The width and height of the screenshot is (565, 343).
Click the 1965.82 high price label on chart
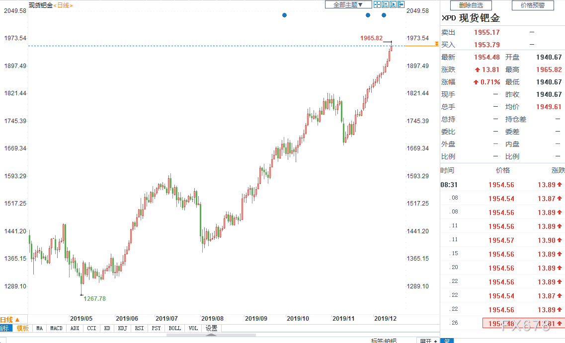[371, 38]
